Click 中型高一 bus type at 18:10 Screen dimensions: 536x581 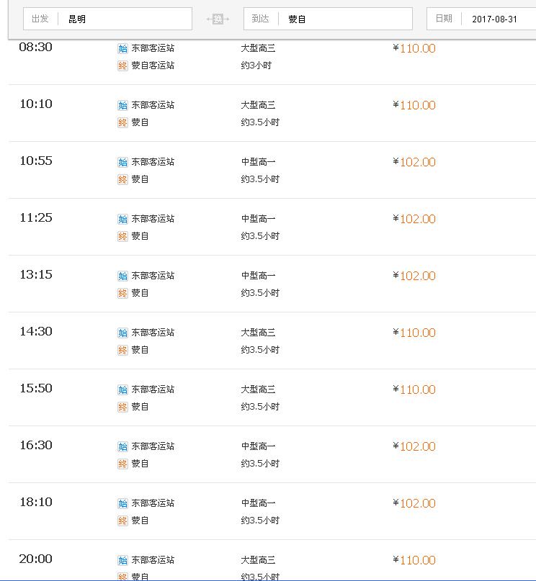point(258,503)
